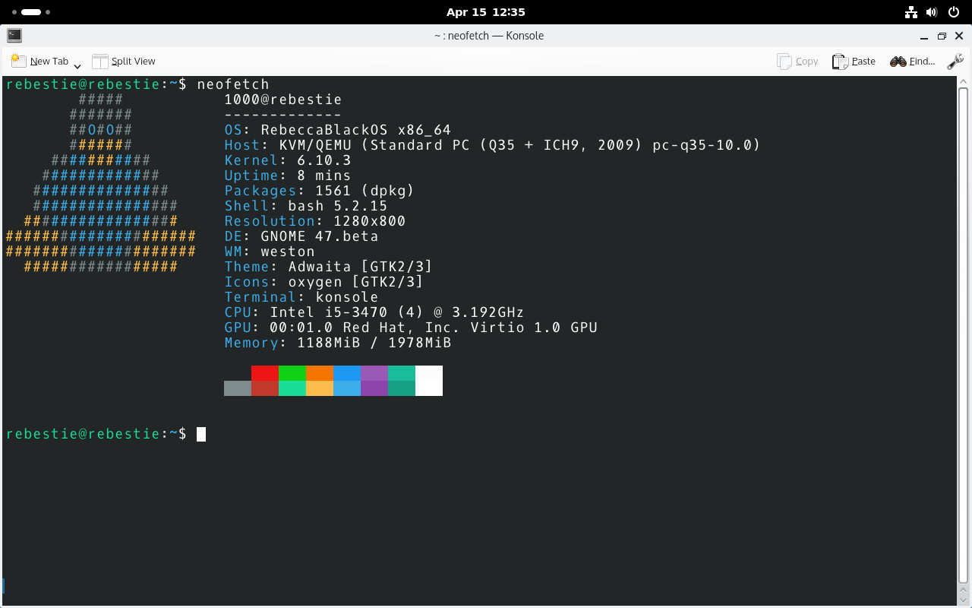Image resolution: width=972 pixels, height=608 pixels.
Task: Click the "Icons: oxygen [GTK2/3]" line
Action: [324, 282]
